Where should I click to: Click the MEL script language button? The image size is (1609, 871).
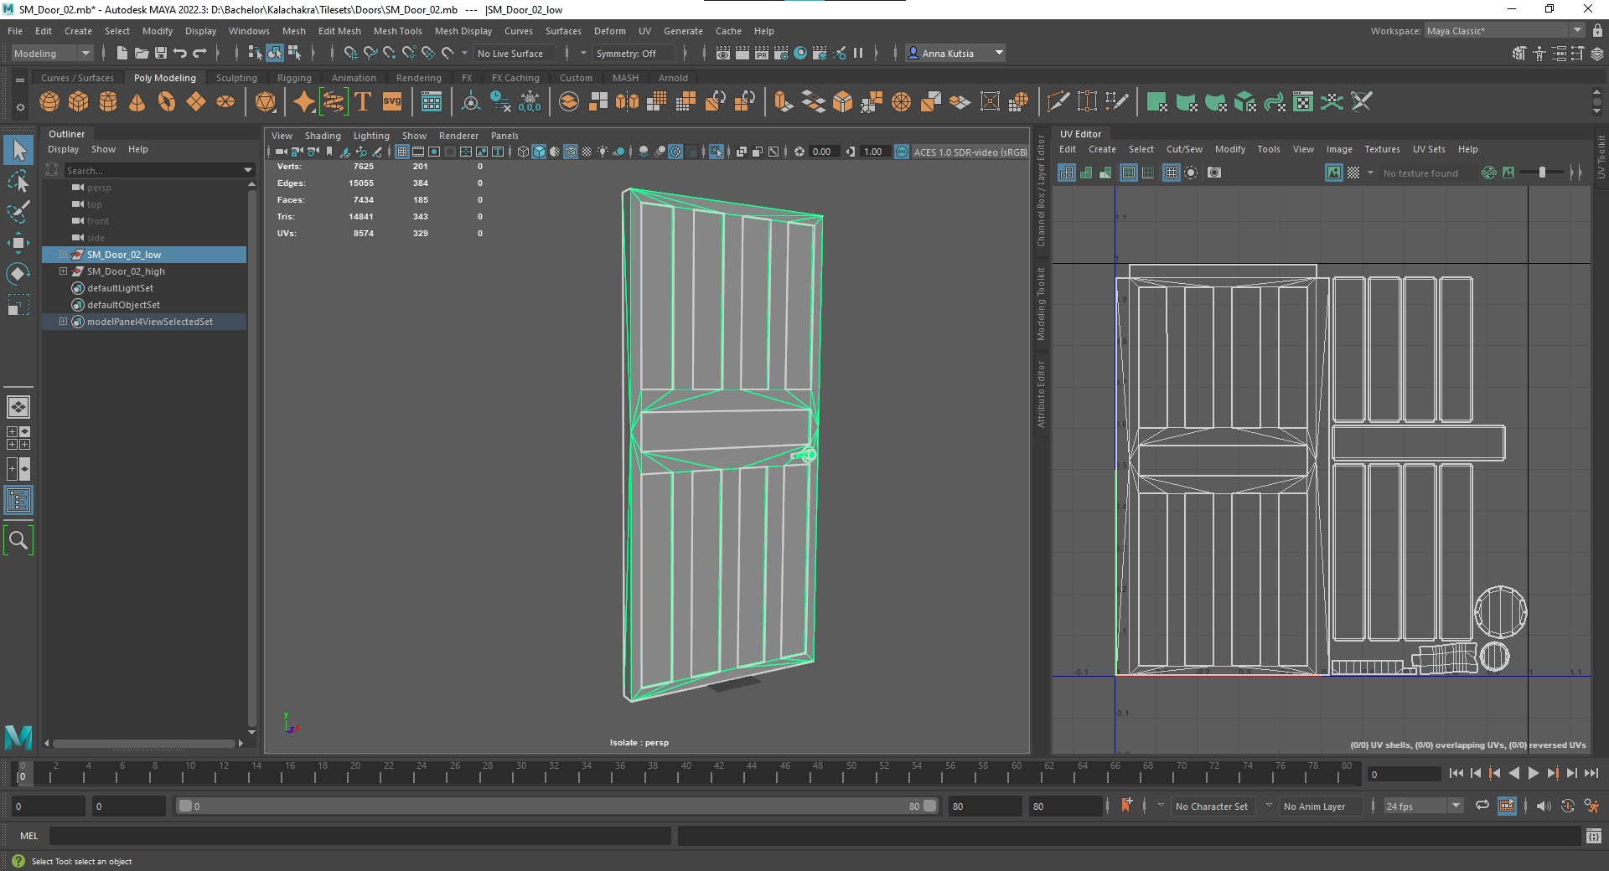pos(28,835)
